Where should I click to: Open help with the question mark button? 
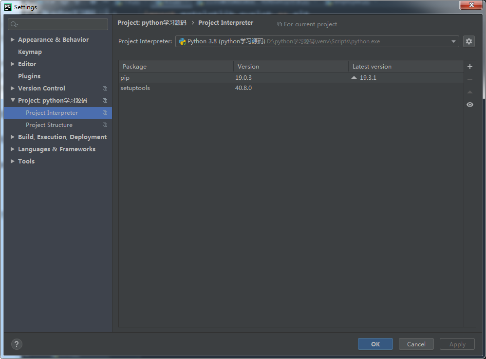pyautogui.click(x=17, y=344)
